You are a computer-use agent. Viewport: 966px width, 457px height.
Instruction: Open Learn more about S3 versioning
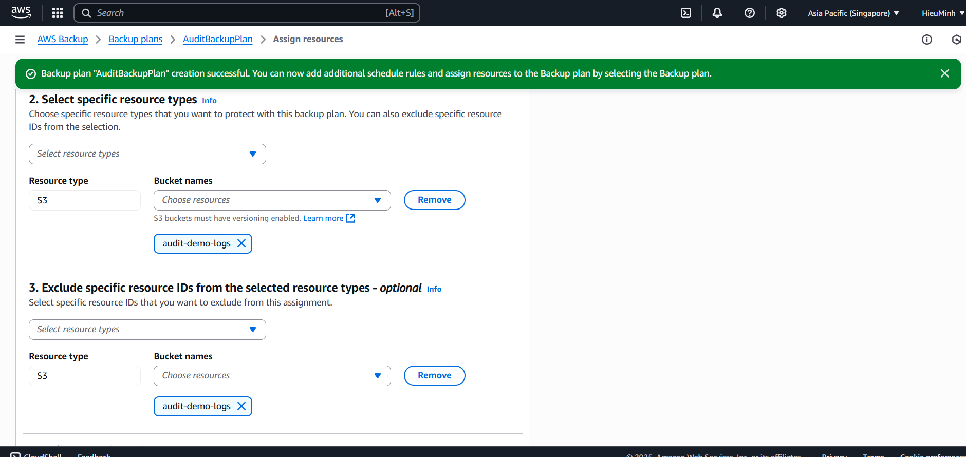click(x=323, y=218)
